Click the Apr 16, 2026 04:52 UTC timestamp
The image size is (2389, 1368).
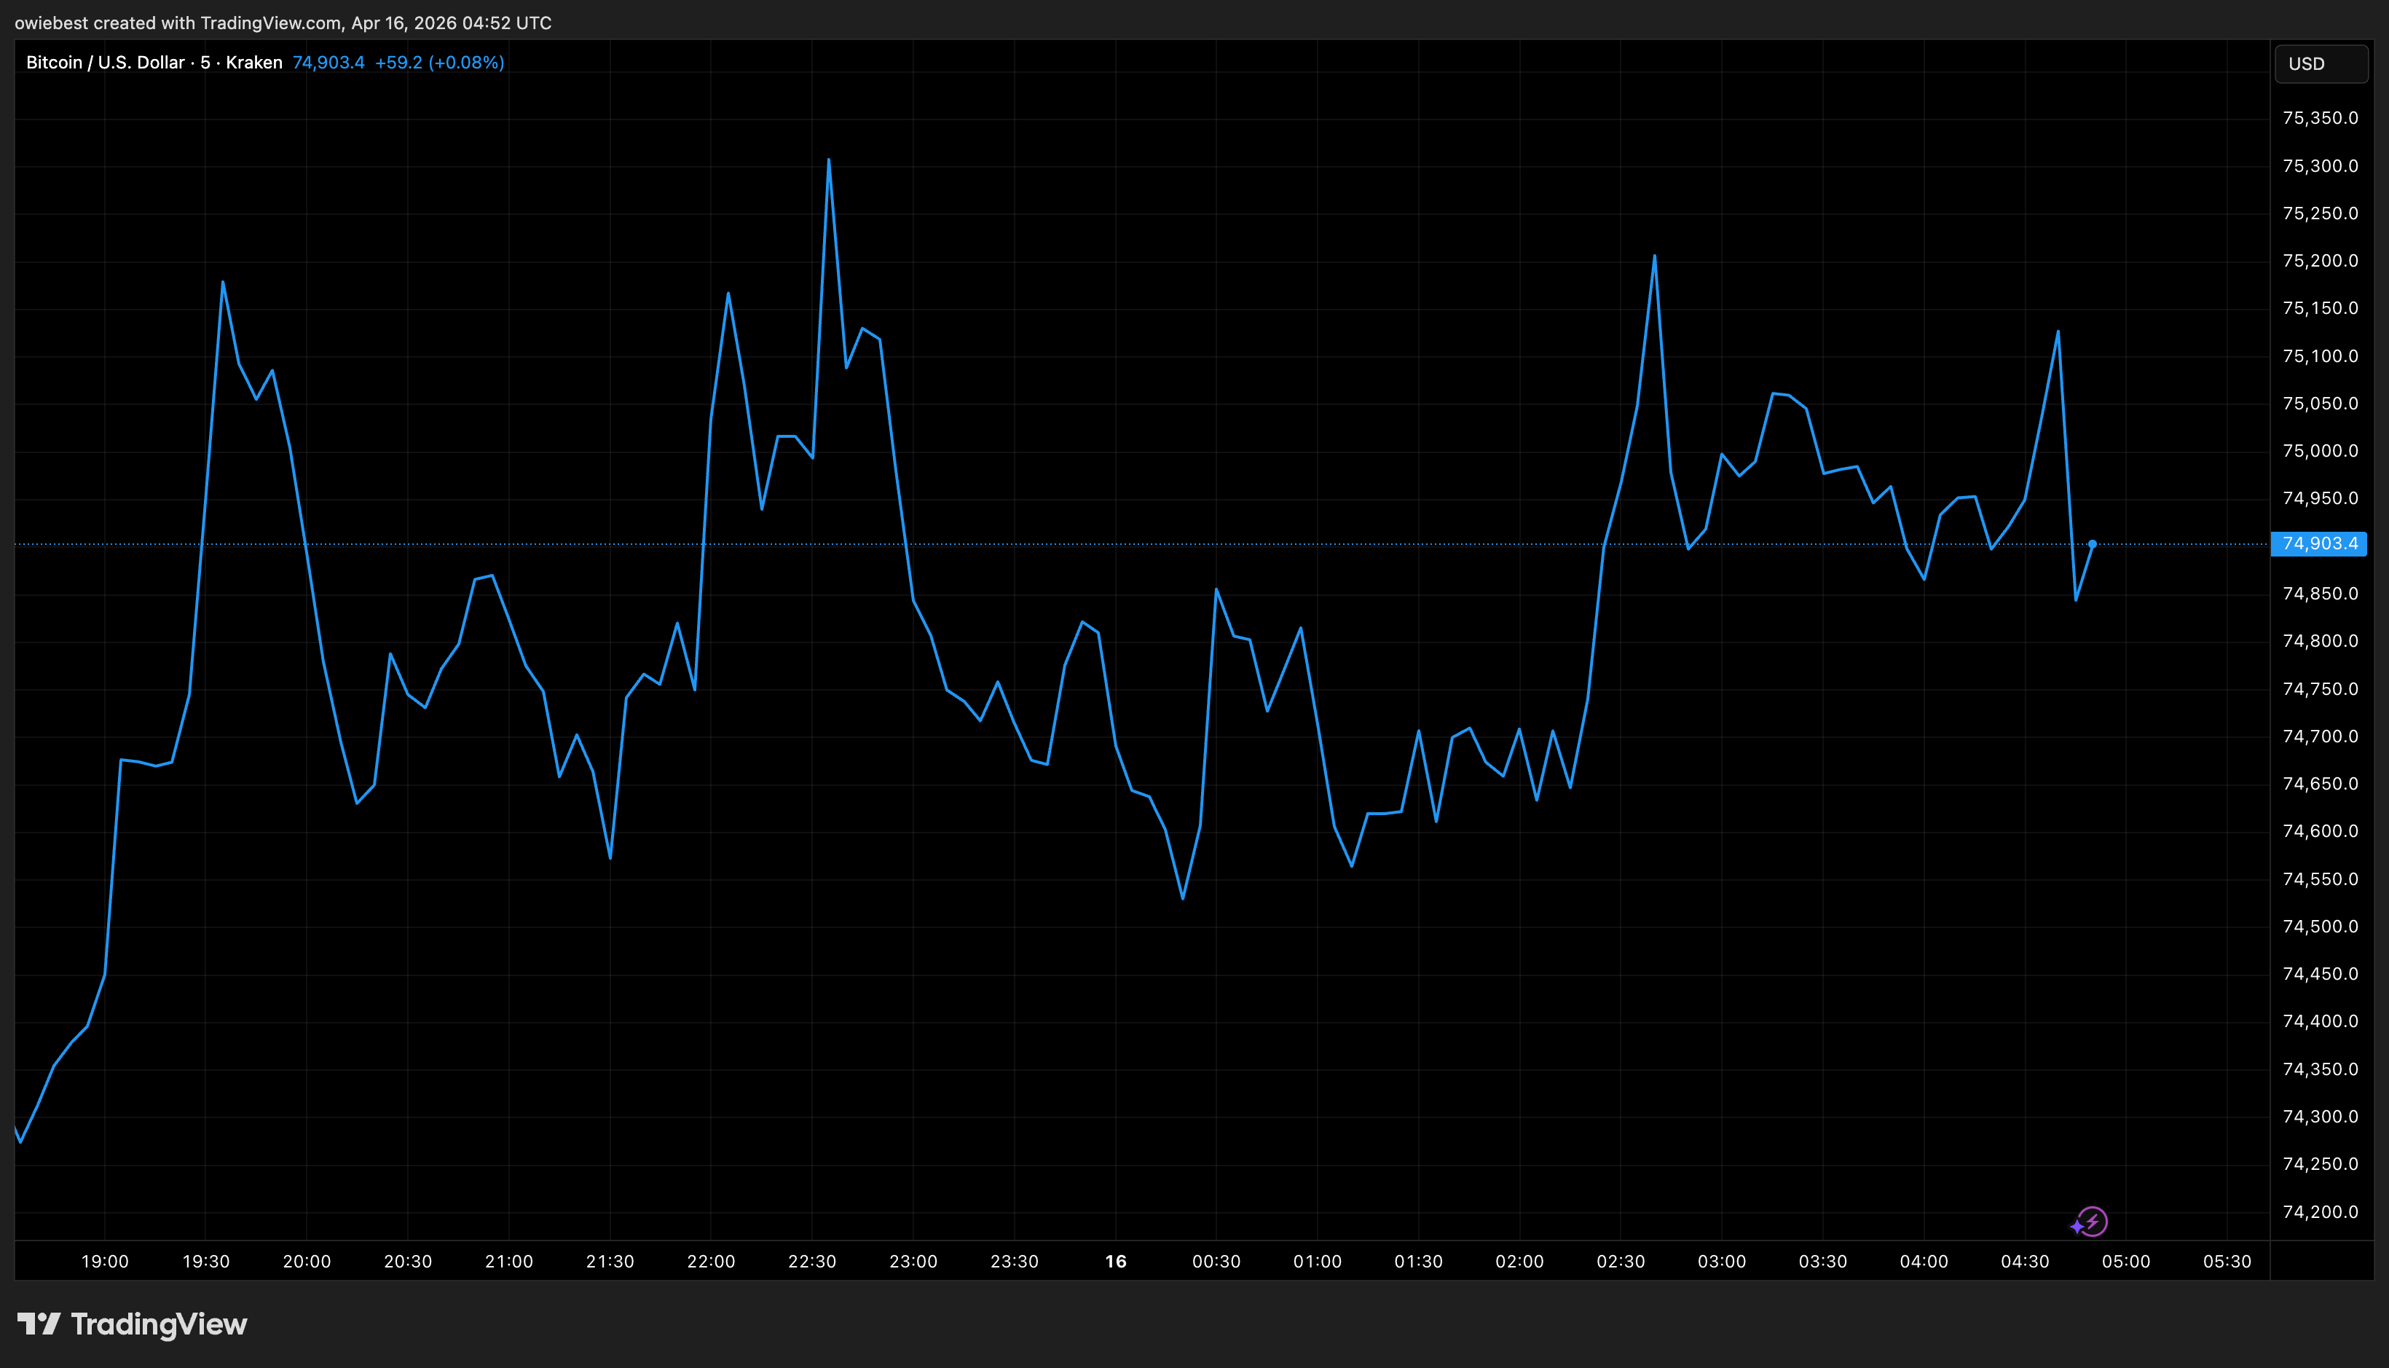pos(450,22)
